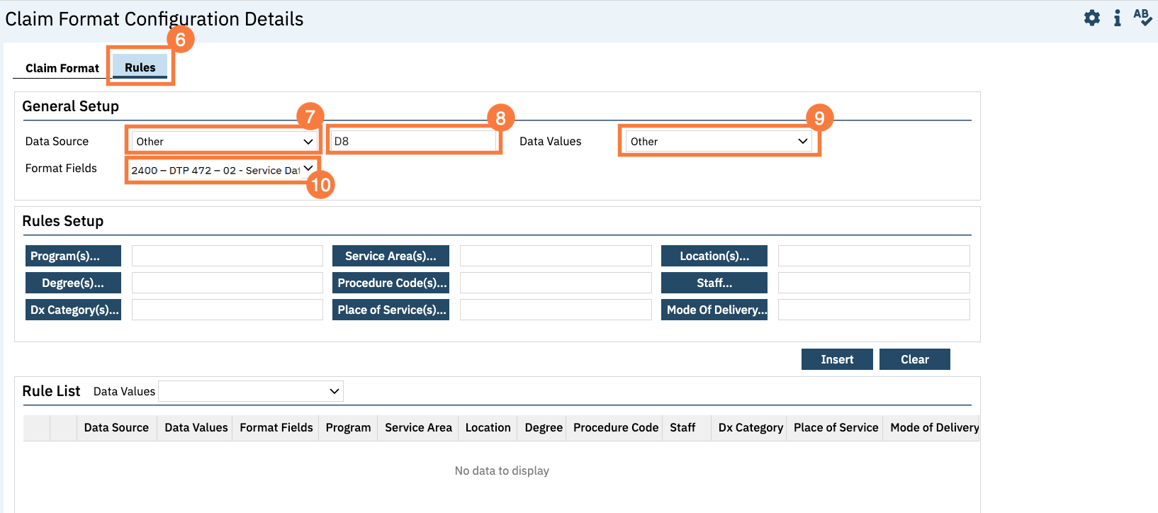Viewport: 1158px width, 513px height.
Task: Open the Rule List Data Values dropdown
Action: coord(251,391)
